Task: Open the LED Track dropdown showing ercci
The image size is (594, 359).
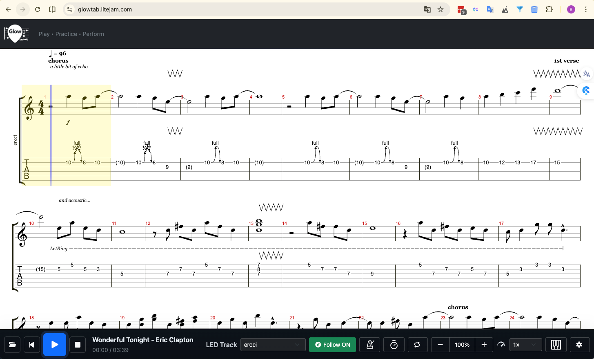Action: (x=273, y=345)
